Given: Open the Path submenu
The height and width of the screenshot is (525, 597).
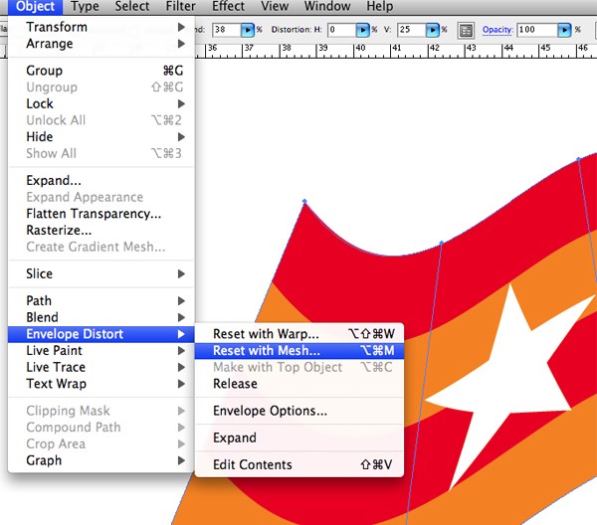Looking at the screenshot, I should coord(101,300).
